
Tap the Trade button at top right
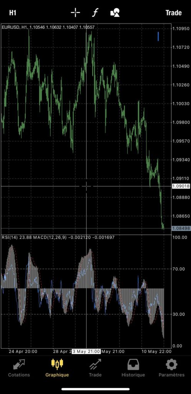(x=173, y=13)
